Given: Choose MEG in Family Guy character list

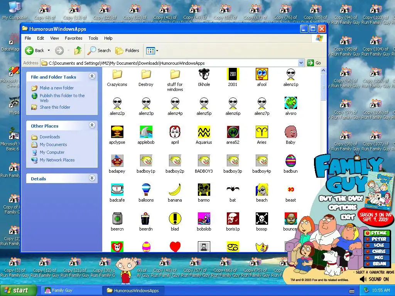Looking at the screenshot, I should (x=377, y=257).
